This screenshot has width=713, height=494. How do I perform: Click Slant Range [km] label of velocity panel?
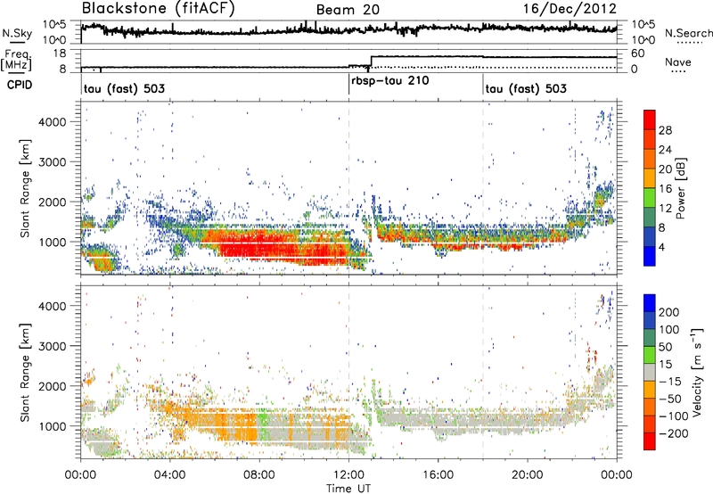[x=26, y=372]
